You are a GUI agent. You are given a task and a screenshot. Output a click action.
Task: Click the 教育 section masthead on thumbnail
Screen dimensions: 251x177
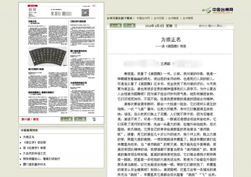coord(32,10)
